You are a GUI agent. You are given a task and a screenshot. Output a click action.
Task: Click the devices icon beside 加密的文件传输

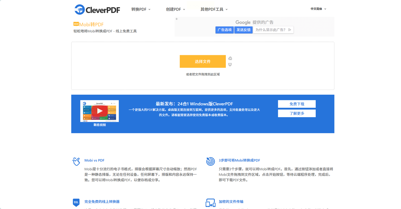[x=211, y=203]
